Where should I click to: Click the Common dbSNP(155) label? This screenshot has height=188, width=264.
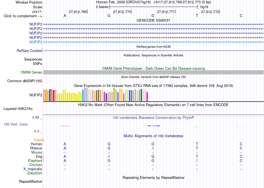24,81
